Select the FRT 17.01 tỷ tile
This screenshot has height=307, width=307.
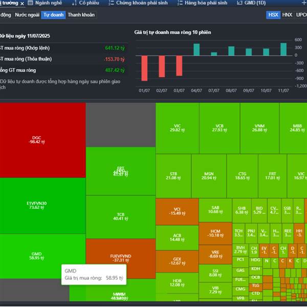pos(273,176)
